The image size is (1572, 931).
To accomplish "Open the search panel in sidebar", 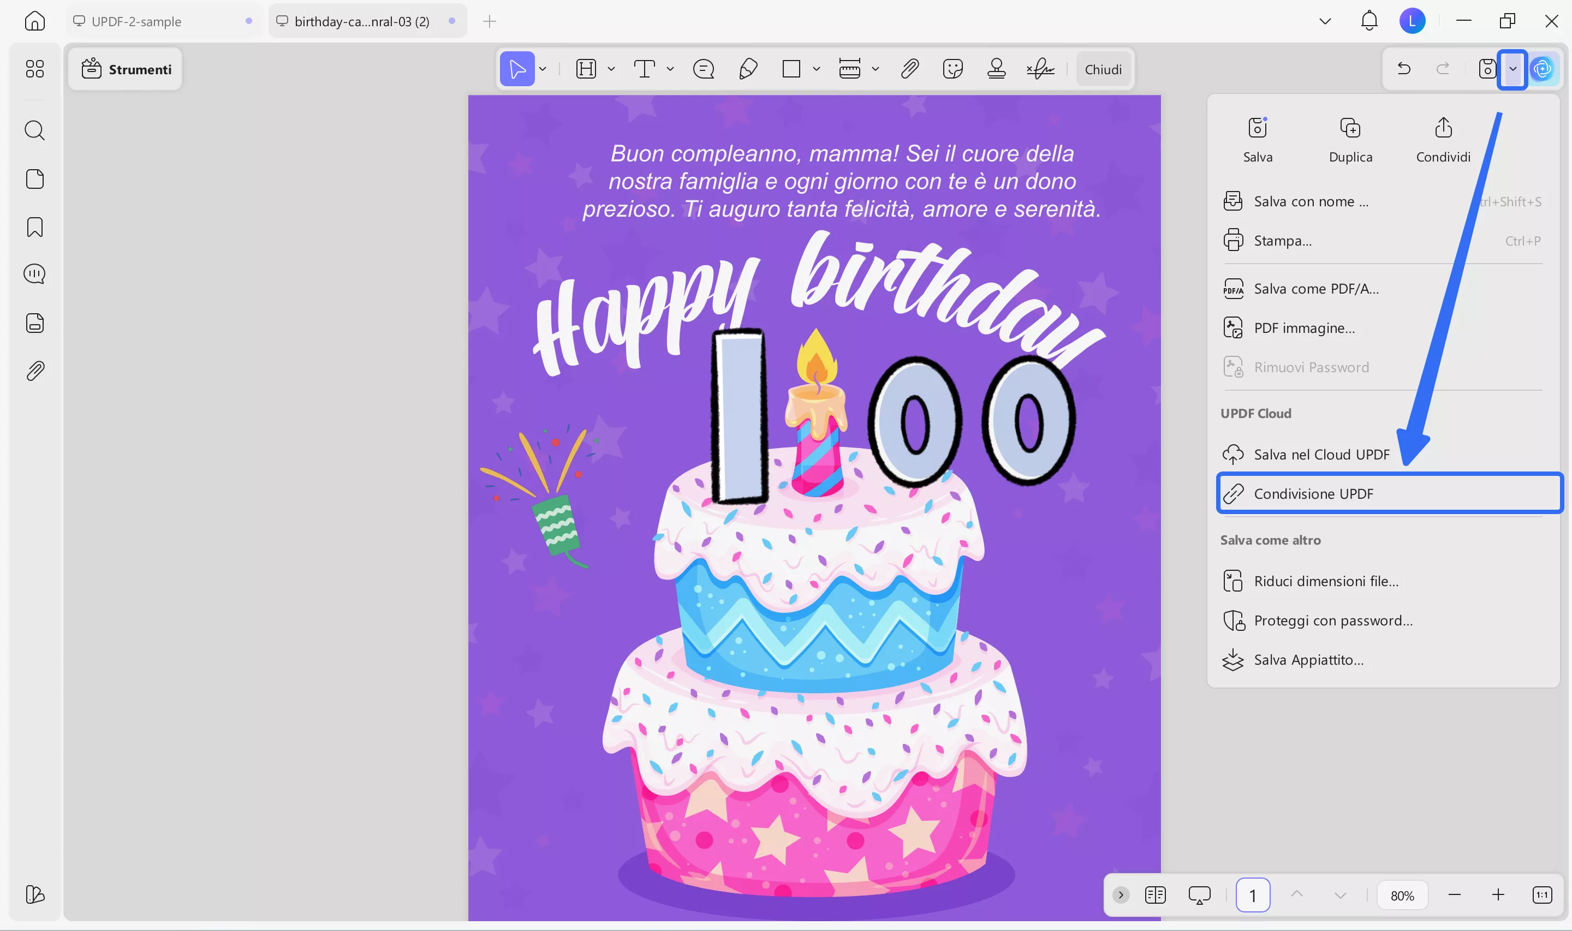I will click(x=34, y=130).
